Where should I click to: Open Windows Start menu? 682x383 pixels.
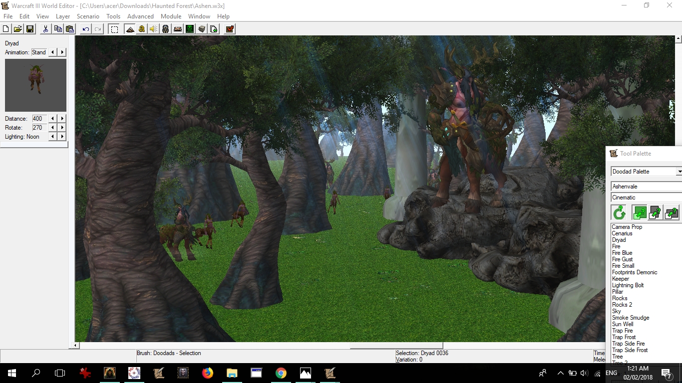[12, 373]
